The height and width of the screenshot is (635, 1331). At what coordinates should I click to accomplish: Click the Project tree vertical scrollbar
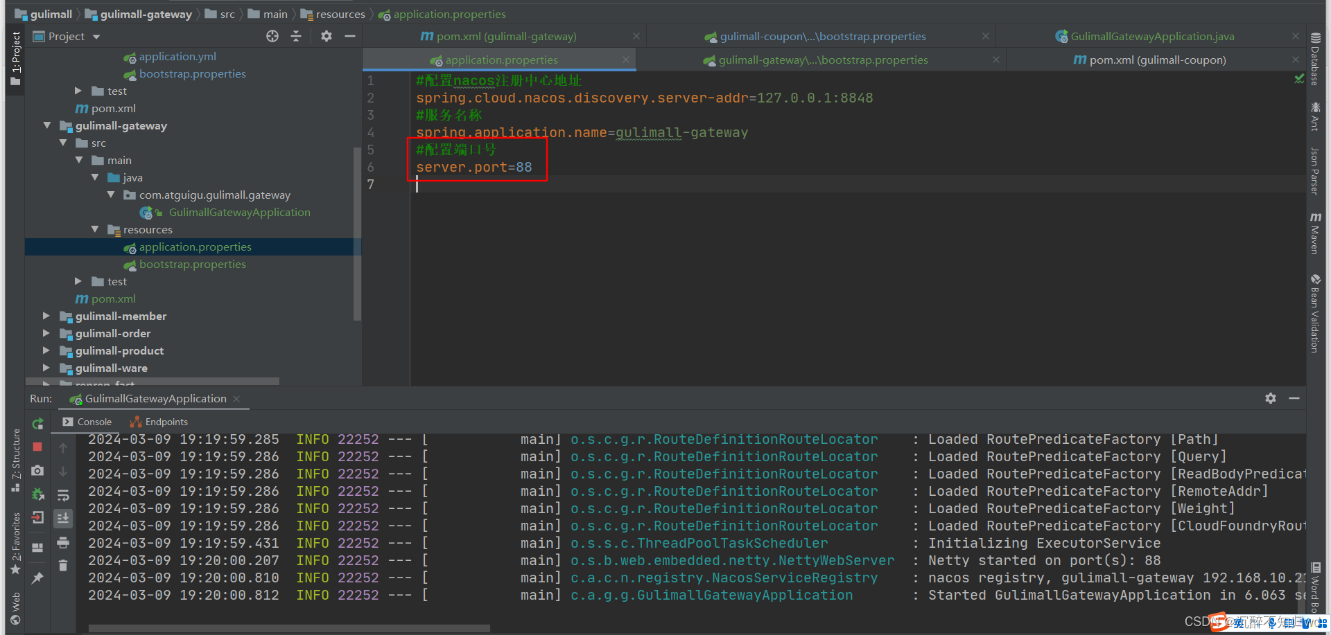[357, 233]
